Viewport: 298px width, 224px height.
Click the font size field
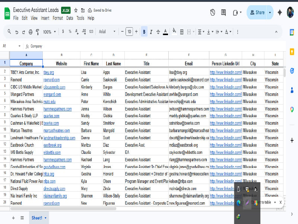pos(129,32)
